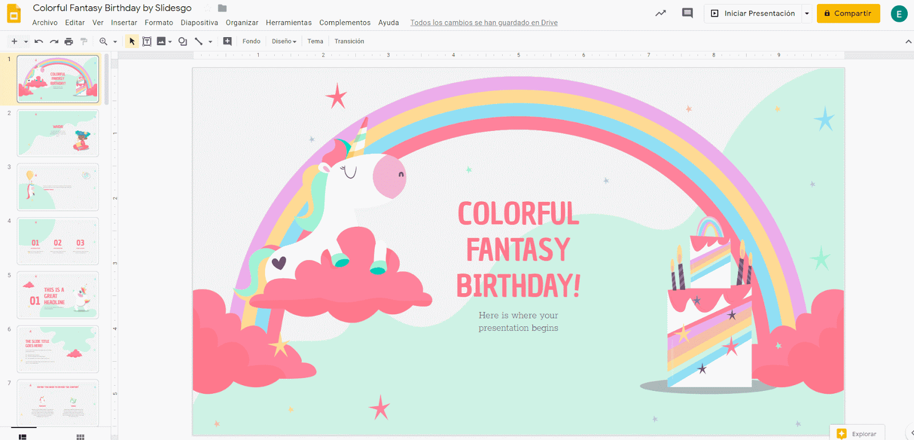This screenshot has width=914, height=440.
Task: Click the Fondo button
Action: (x=251, y=41)
